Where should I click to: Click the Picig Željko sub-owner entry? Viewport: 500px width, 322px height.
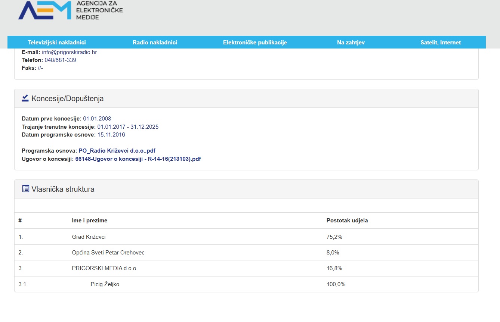tap(105, 284)
